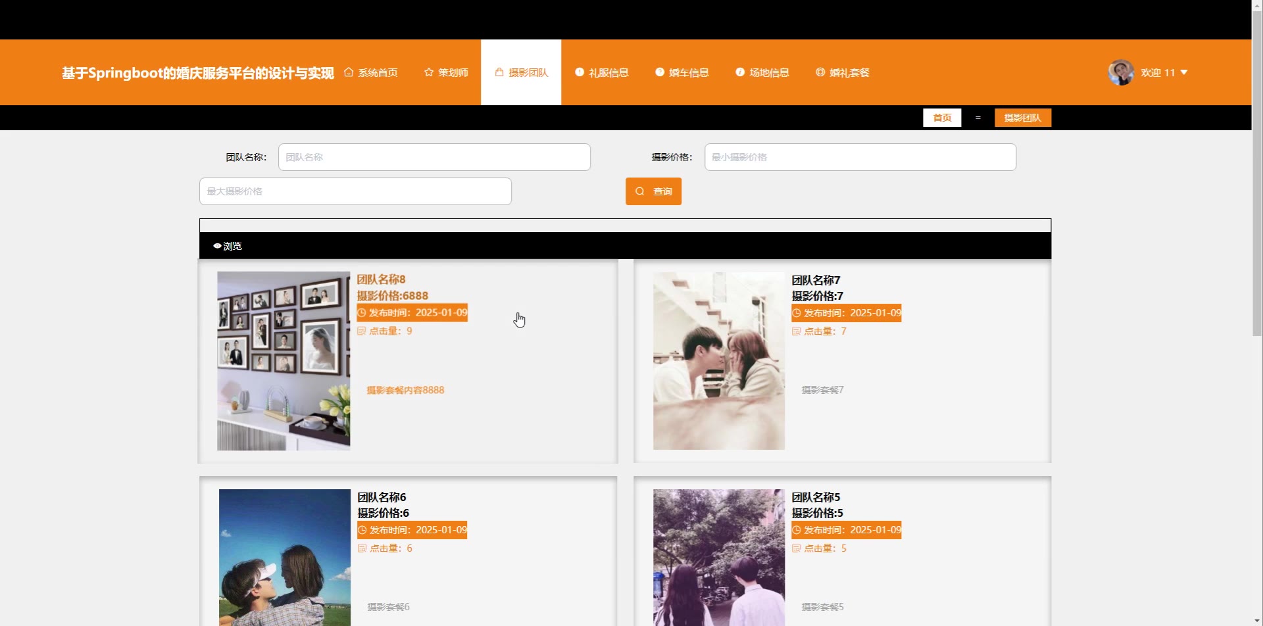Click the 最大摄影价格 input field
Viewport: 1263px width, 626px height.
355,191
